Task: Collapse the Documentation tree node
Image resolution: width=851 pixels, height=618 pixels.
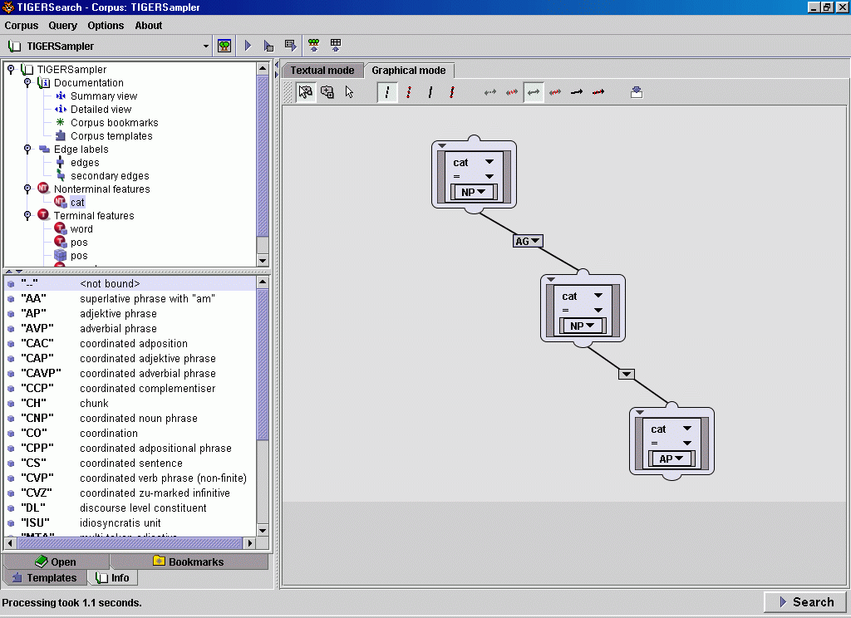Action: click(27, 82)
